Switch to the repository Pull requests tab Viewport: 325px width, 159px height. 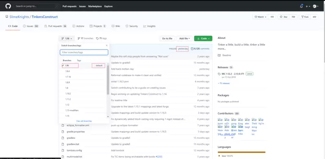tap(55, 26)
